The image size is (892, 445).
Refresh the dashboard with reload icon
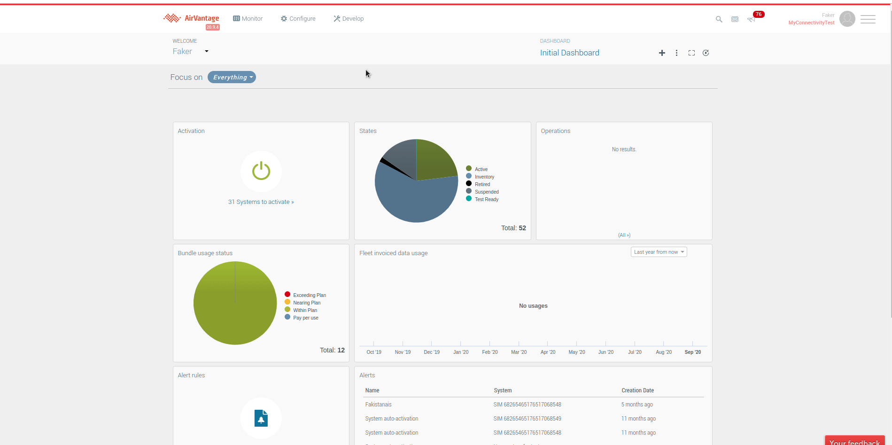(x=706, y=53)
